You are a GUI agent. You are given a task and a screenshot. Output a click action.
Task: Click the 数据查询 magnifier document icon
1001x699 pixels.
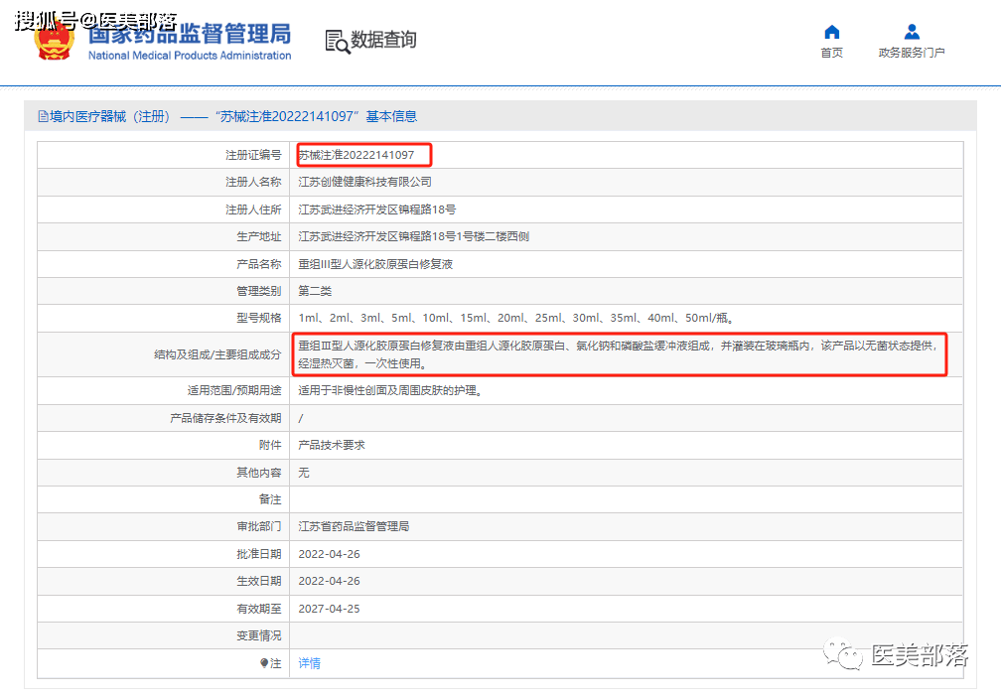pyautogui.click(x=337, y=41)
